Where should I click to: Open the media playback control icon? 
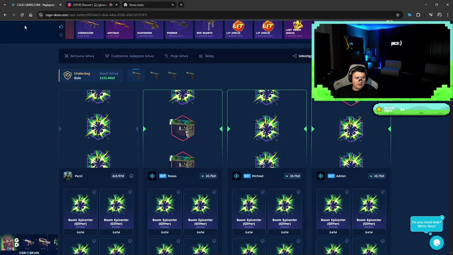click(431, 15)
